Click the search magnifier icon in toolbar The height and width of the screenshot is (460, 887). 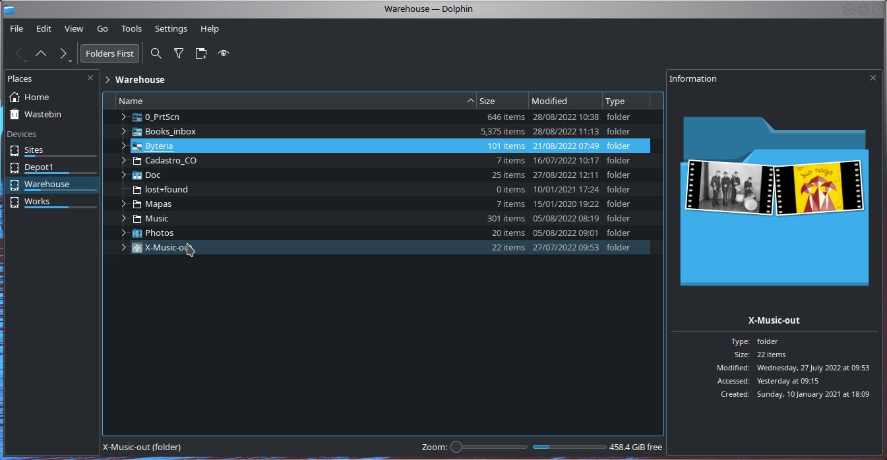[156, 53]
